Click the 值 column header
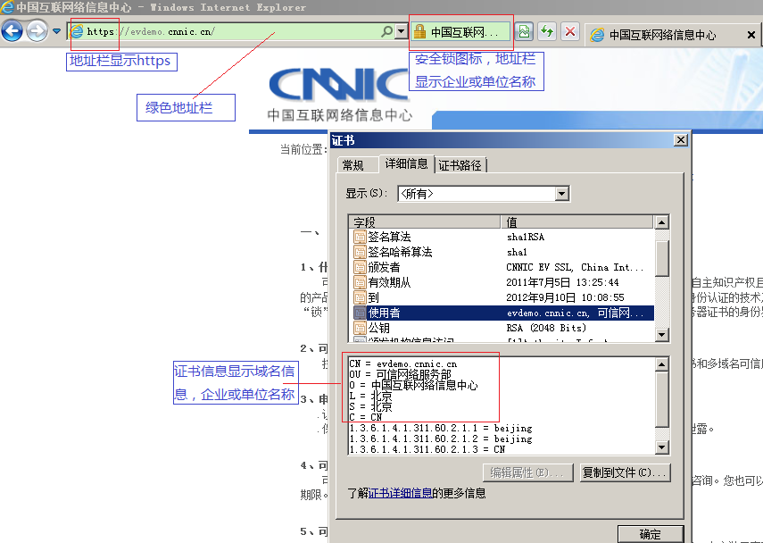 [576, 222]
